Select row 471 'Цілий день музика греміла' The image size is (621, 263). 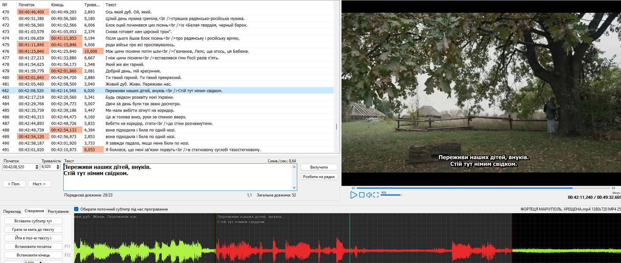coord(167,18)
